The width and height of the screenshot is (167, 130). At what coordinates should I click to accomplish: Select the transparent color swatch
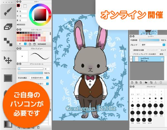coord(25,6)
